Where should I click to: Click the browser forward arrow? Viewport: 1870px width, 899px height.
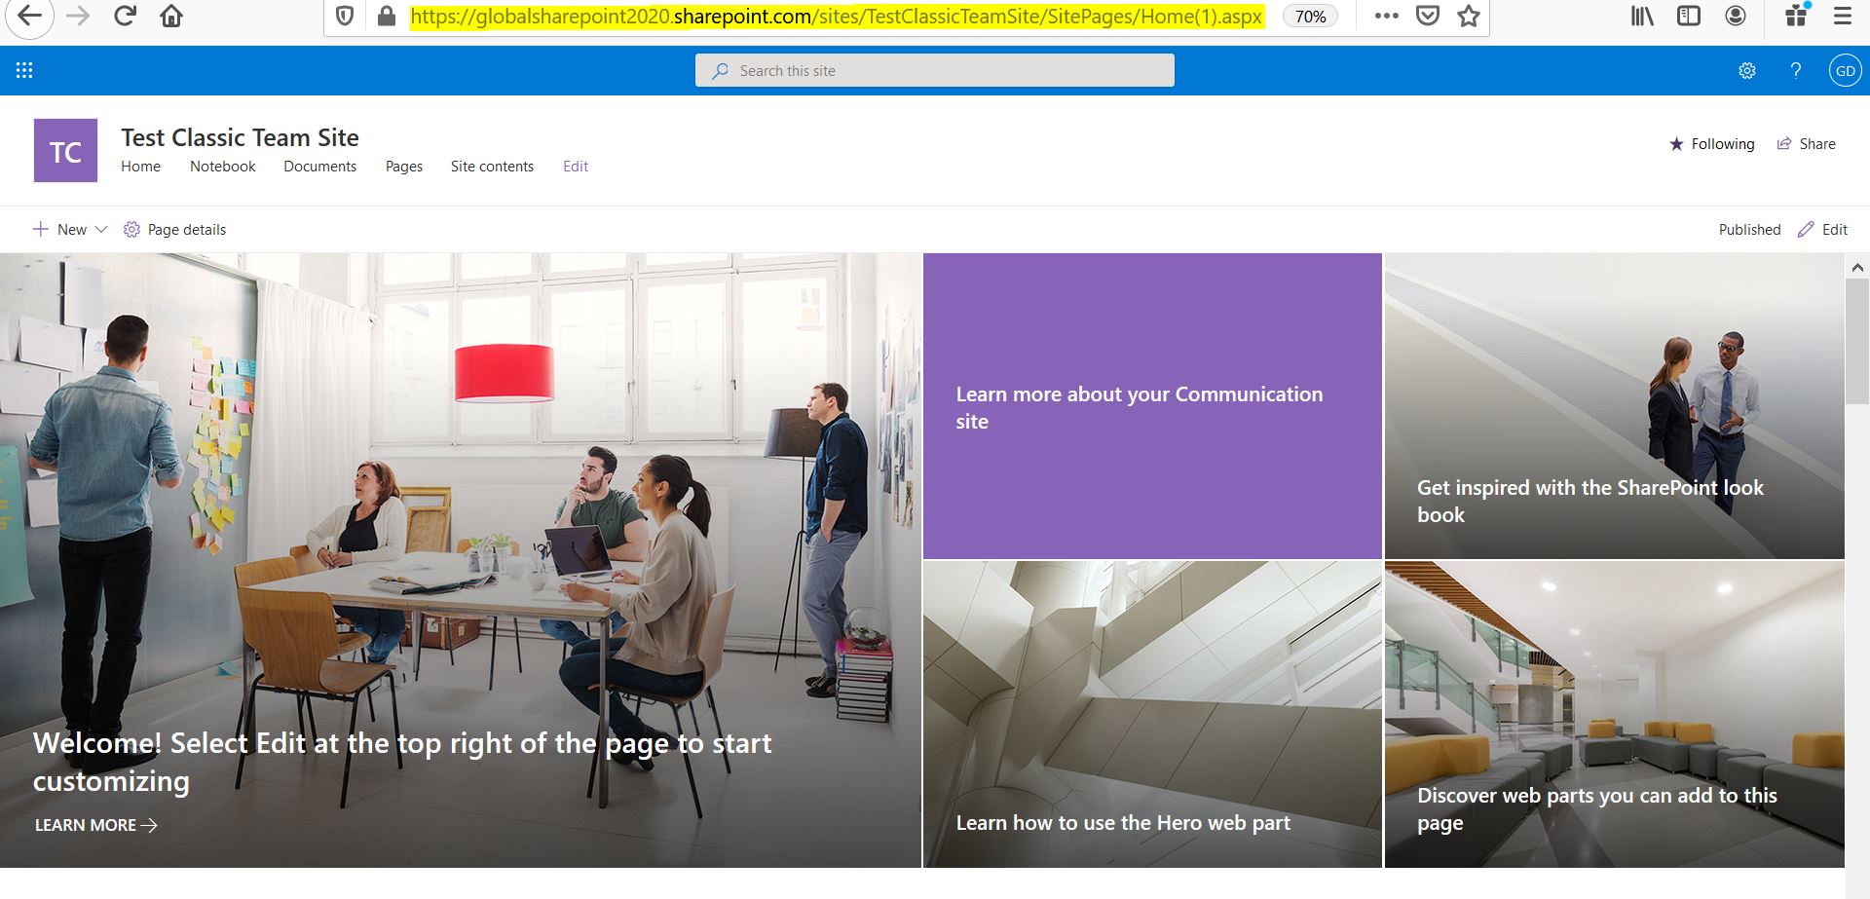tap(78, 17)
